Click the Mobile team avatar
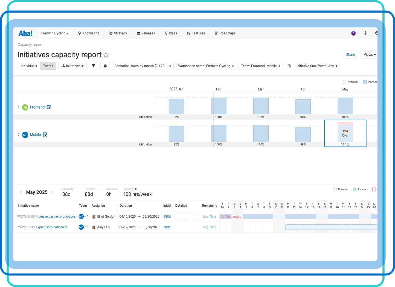This screenshot has width=395, height=287. pyautogui.click(x=25, y=135)
